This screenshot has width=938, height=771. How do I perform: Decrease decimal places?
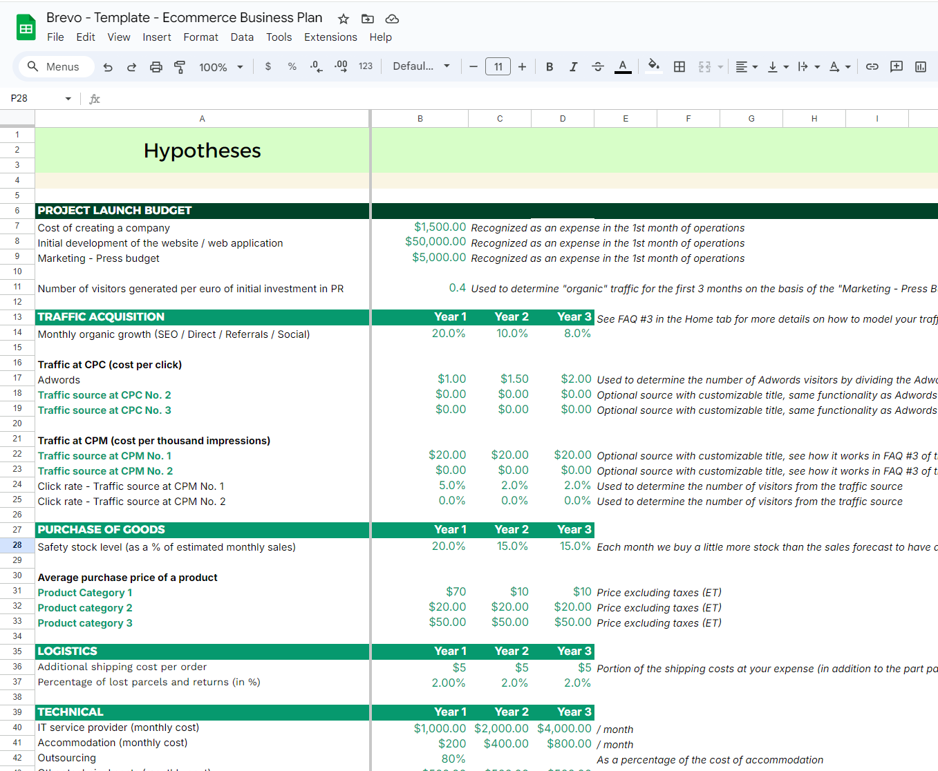316,66
